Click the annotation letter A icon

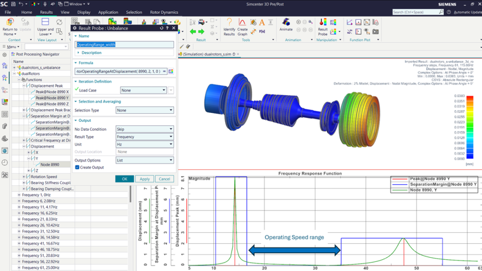(262, 22)
